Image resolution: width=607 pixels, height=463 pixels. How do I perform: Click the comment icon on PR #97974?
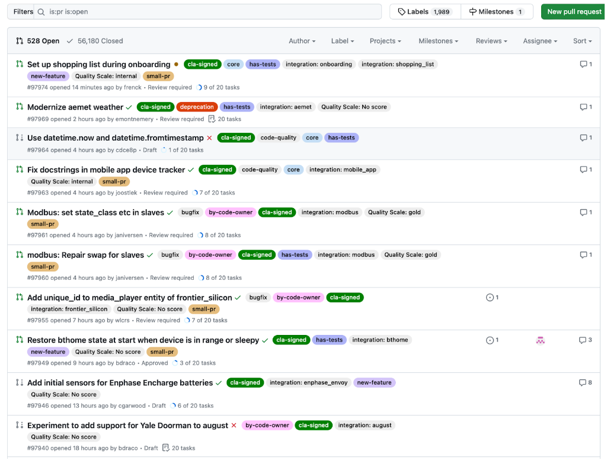point(583,64)
